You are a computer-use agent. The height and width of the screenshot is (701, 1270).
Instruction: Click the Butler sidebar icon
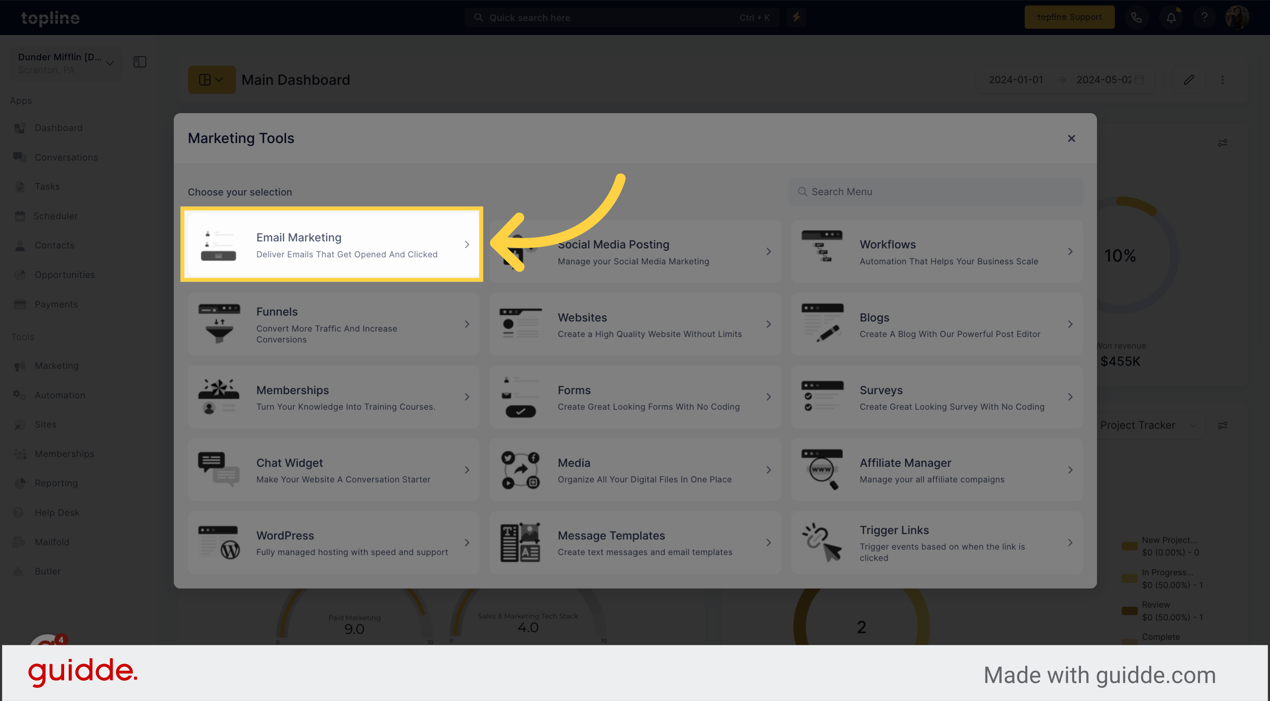tap(18, 572)
